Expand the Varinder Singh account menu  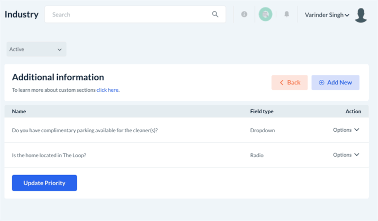[x=327, y=15]
